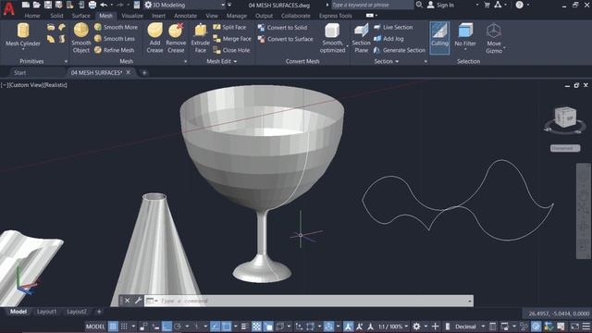Click the search magnifier icon
The image size is (592, 333).
419,5
